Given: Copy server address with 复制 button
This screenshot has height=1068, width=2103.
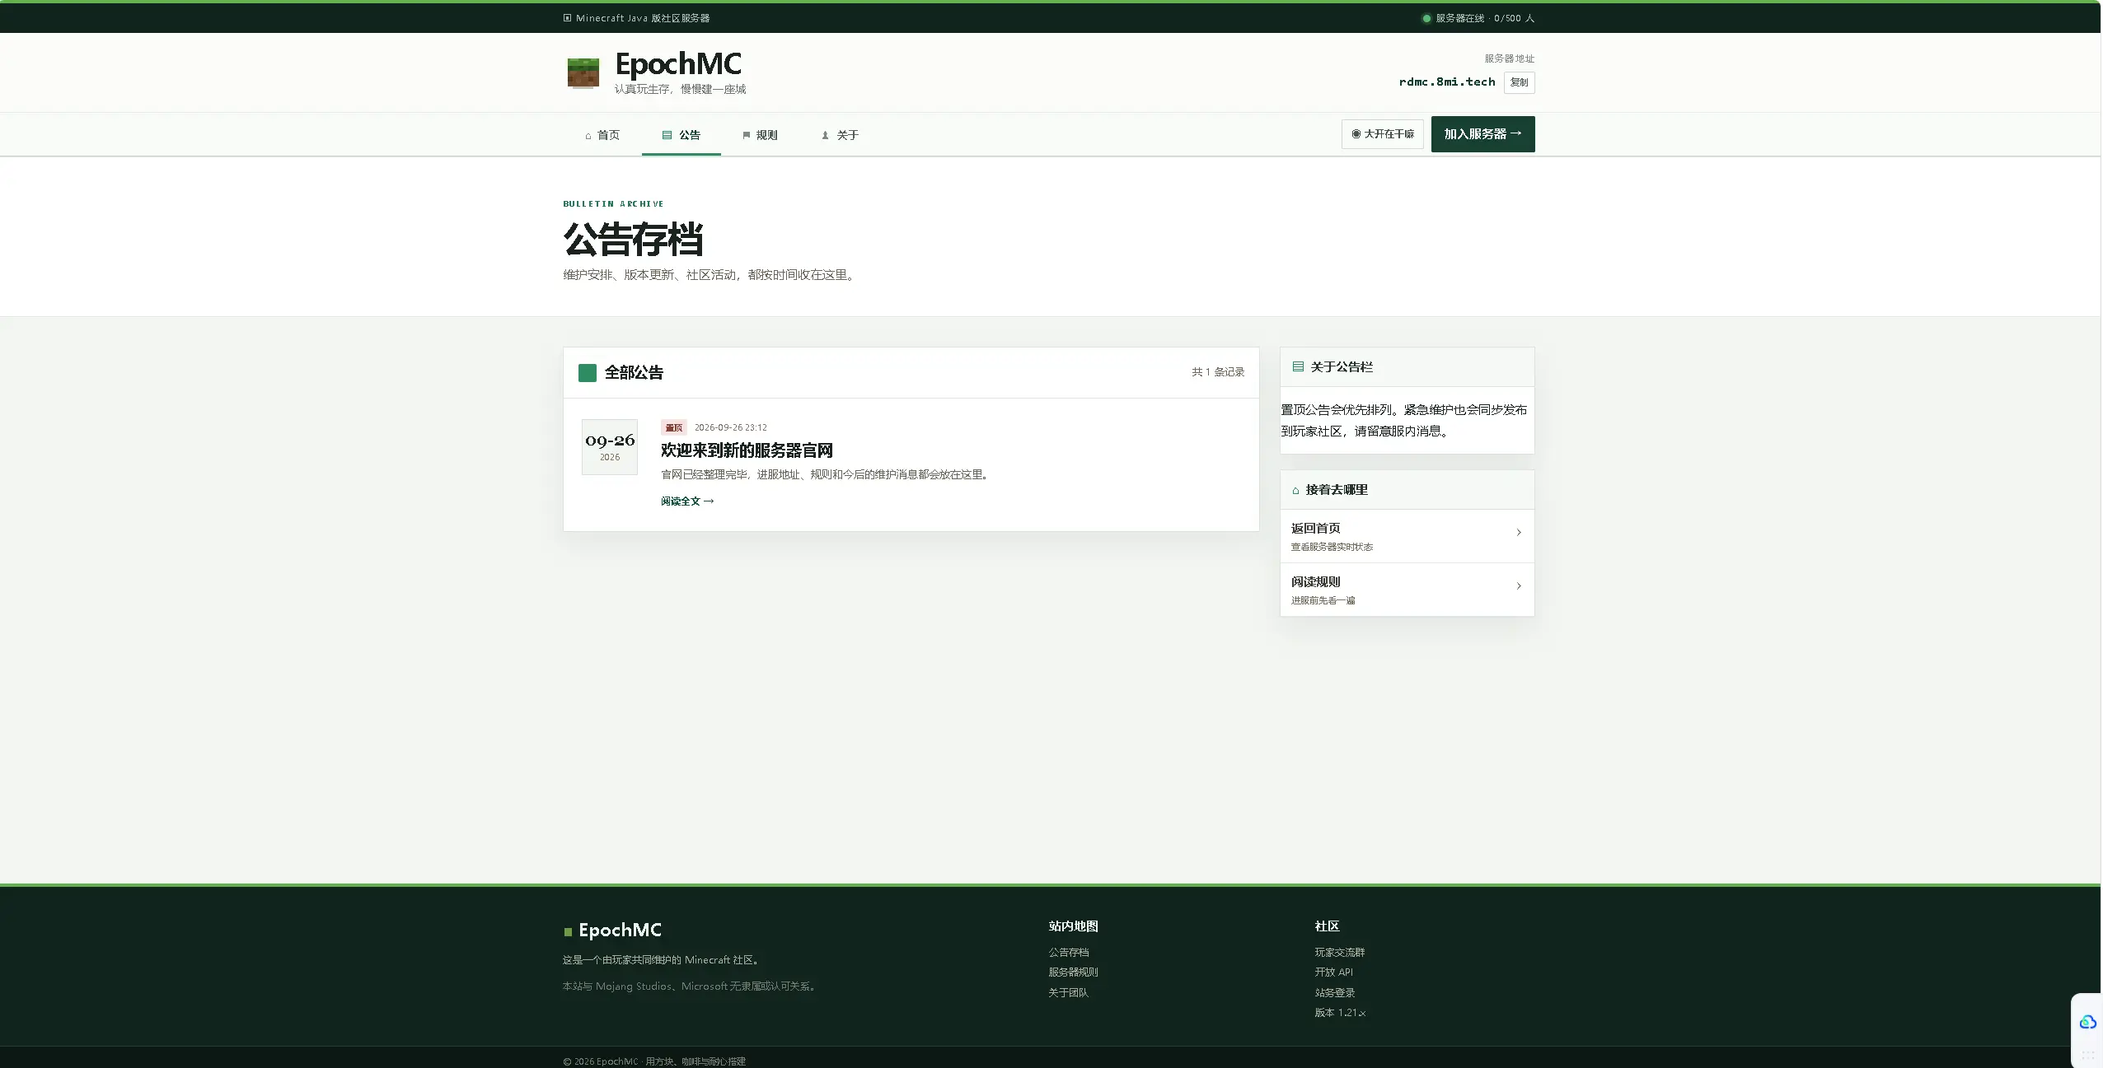Looking at the screenshot, I should 1519,82.
